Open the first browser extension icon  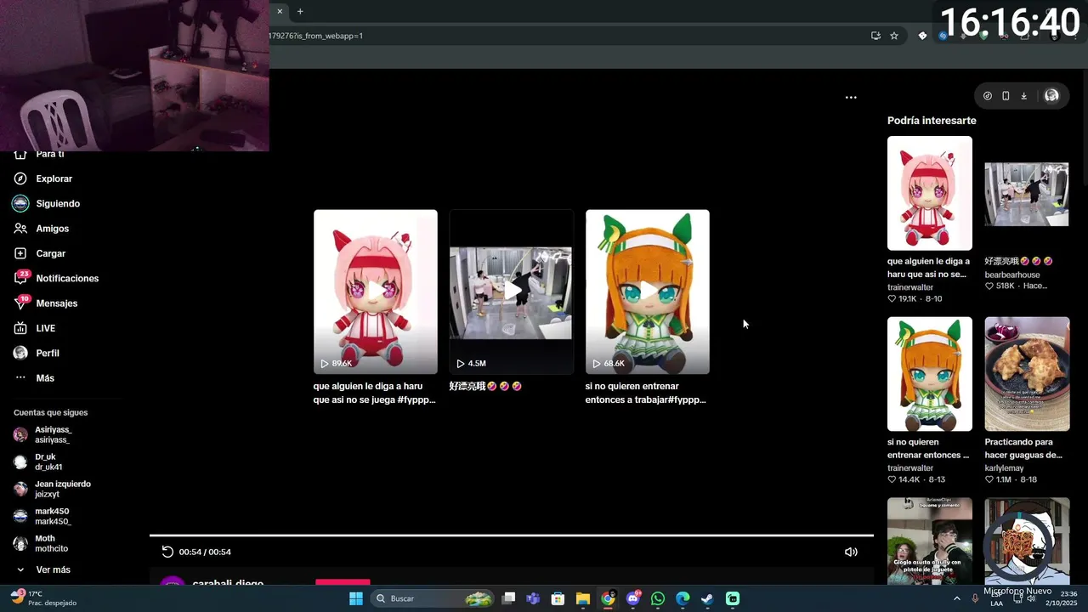(923, 36)
